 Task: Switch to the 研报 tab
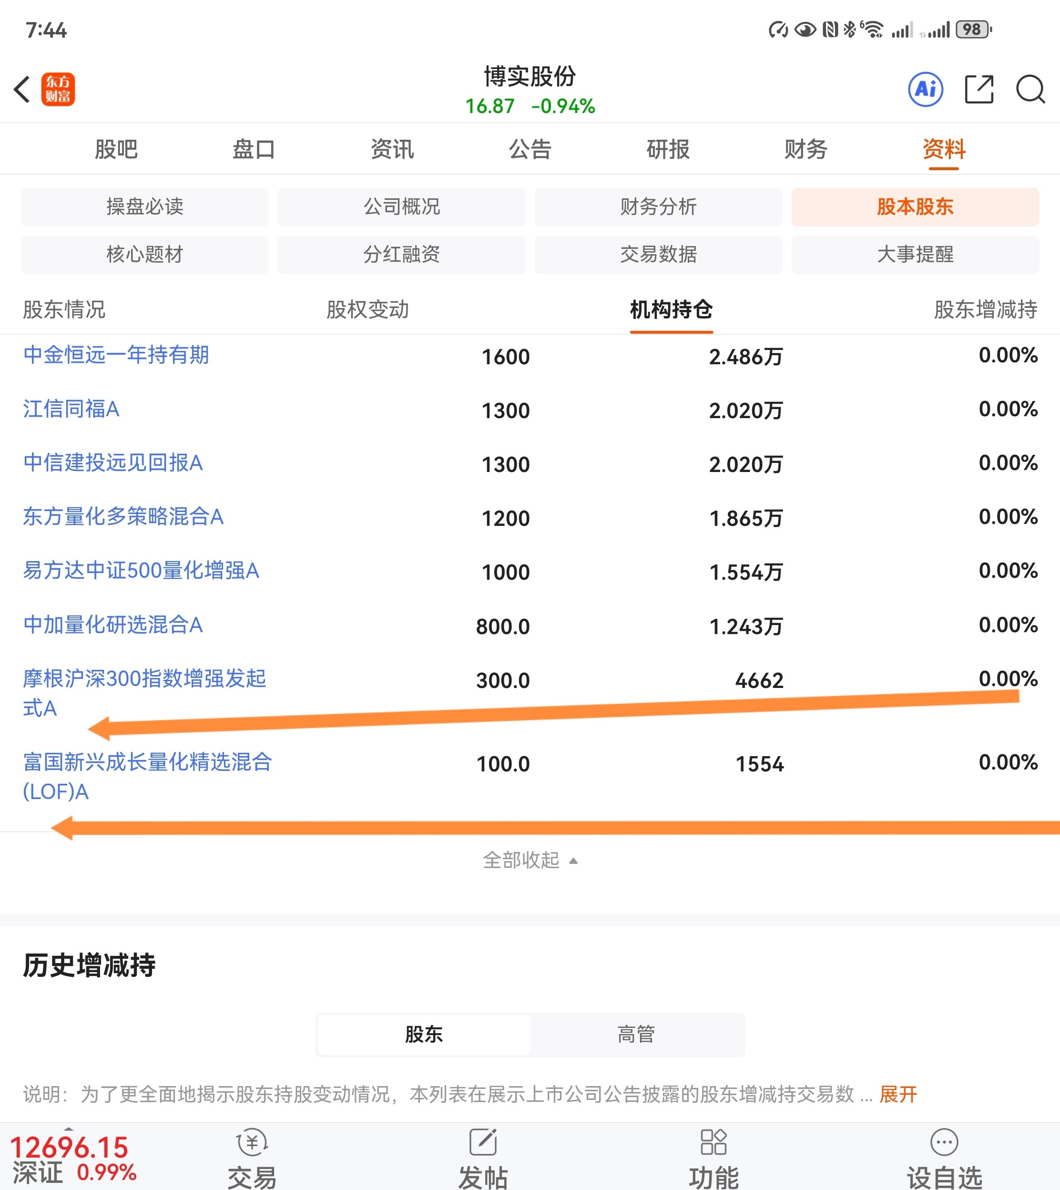click(x=668, y=149)
